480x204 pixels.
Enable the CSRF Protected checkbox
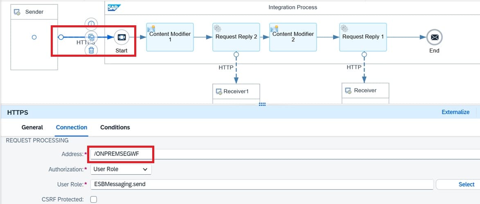click(x=94, y=200)
